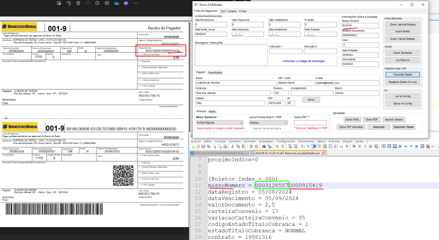Click the undo arrow in Notepad++ toolbar

[x=251, y=146]
